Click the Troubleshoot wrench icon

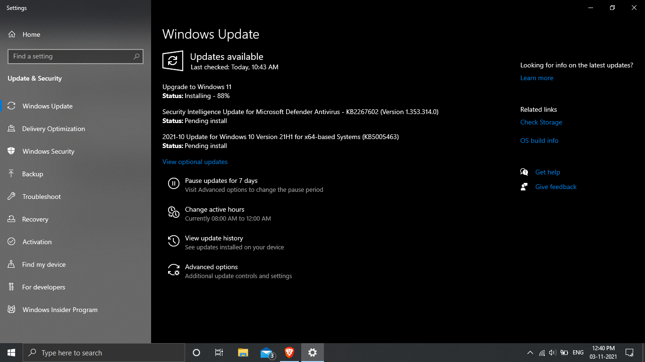pyautogui.click(x=12, y=197)
